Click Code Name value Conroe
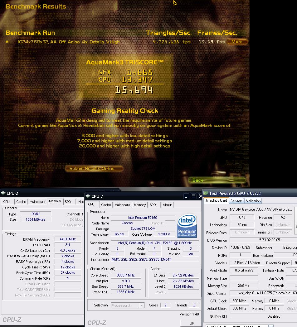The width and height of the screenshot is (297, 327). point(127,223)
